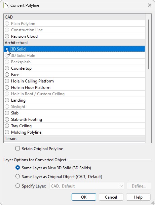Open the CAD, Default layer dropdown
The height and width of the screenshot is (205, 155).
pyautogui.click(x=87, y=186)
